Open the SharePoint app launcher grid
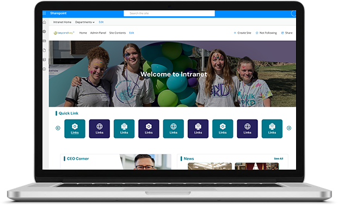The width and height of the screenshot is (338, 205). 44,13
